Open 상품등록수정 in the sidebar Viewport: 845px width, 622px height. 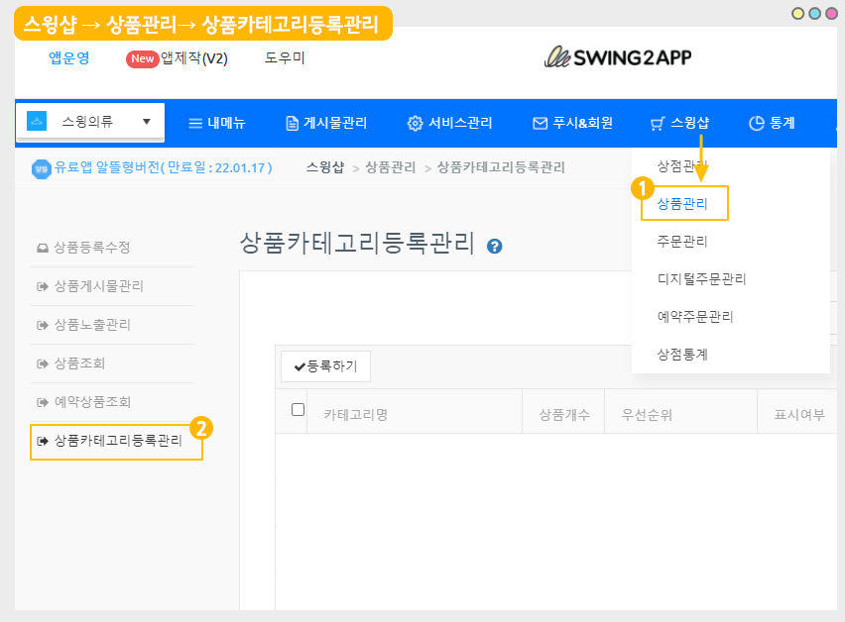click(91, 248)
